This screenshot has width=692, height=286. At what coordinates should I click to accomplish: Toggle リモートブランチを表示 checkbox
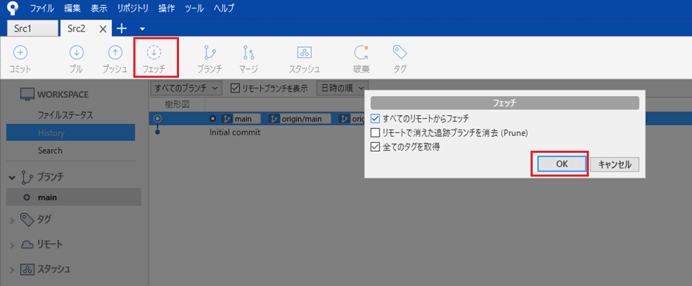pyautogui.click(x=235, y=88)
